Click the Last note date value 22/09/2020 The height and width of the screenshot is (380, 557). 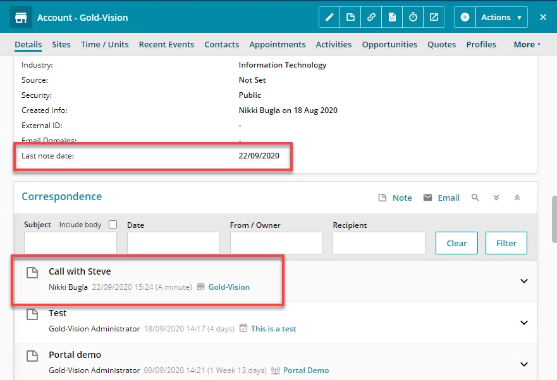(259, 155)
